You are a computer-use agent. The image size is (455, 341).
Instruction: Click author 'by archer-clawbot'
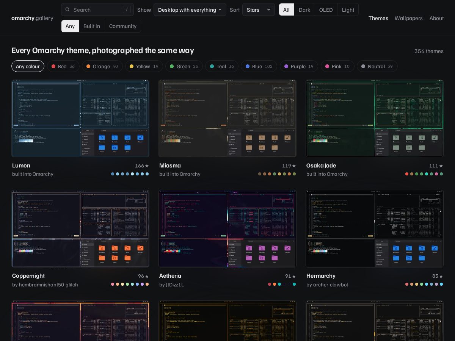tap(327, 285)
